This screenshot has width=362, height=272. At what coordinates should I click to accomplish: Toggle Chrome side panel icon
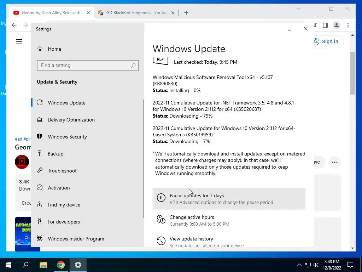325,25
